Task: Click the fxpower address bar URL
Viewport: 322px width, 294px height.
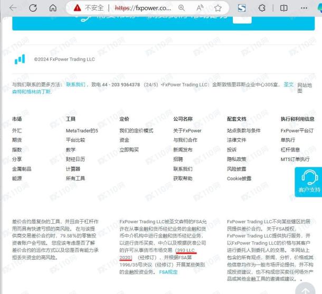Action: (143, 8)
